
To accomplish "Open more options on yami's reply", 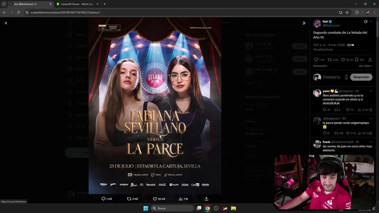I will pyautogui.click(x=371, y=91).
